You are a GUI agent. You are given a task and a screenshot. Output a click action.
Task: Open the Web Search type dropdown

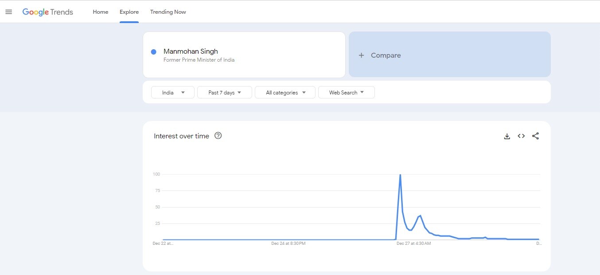(346, 92)
